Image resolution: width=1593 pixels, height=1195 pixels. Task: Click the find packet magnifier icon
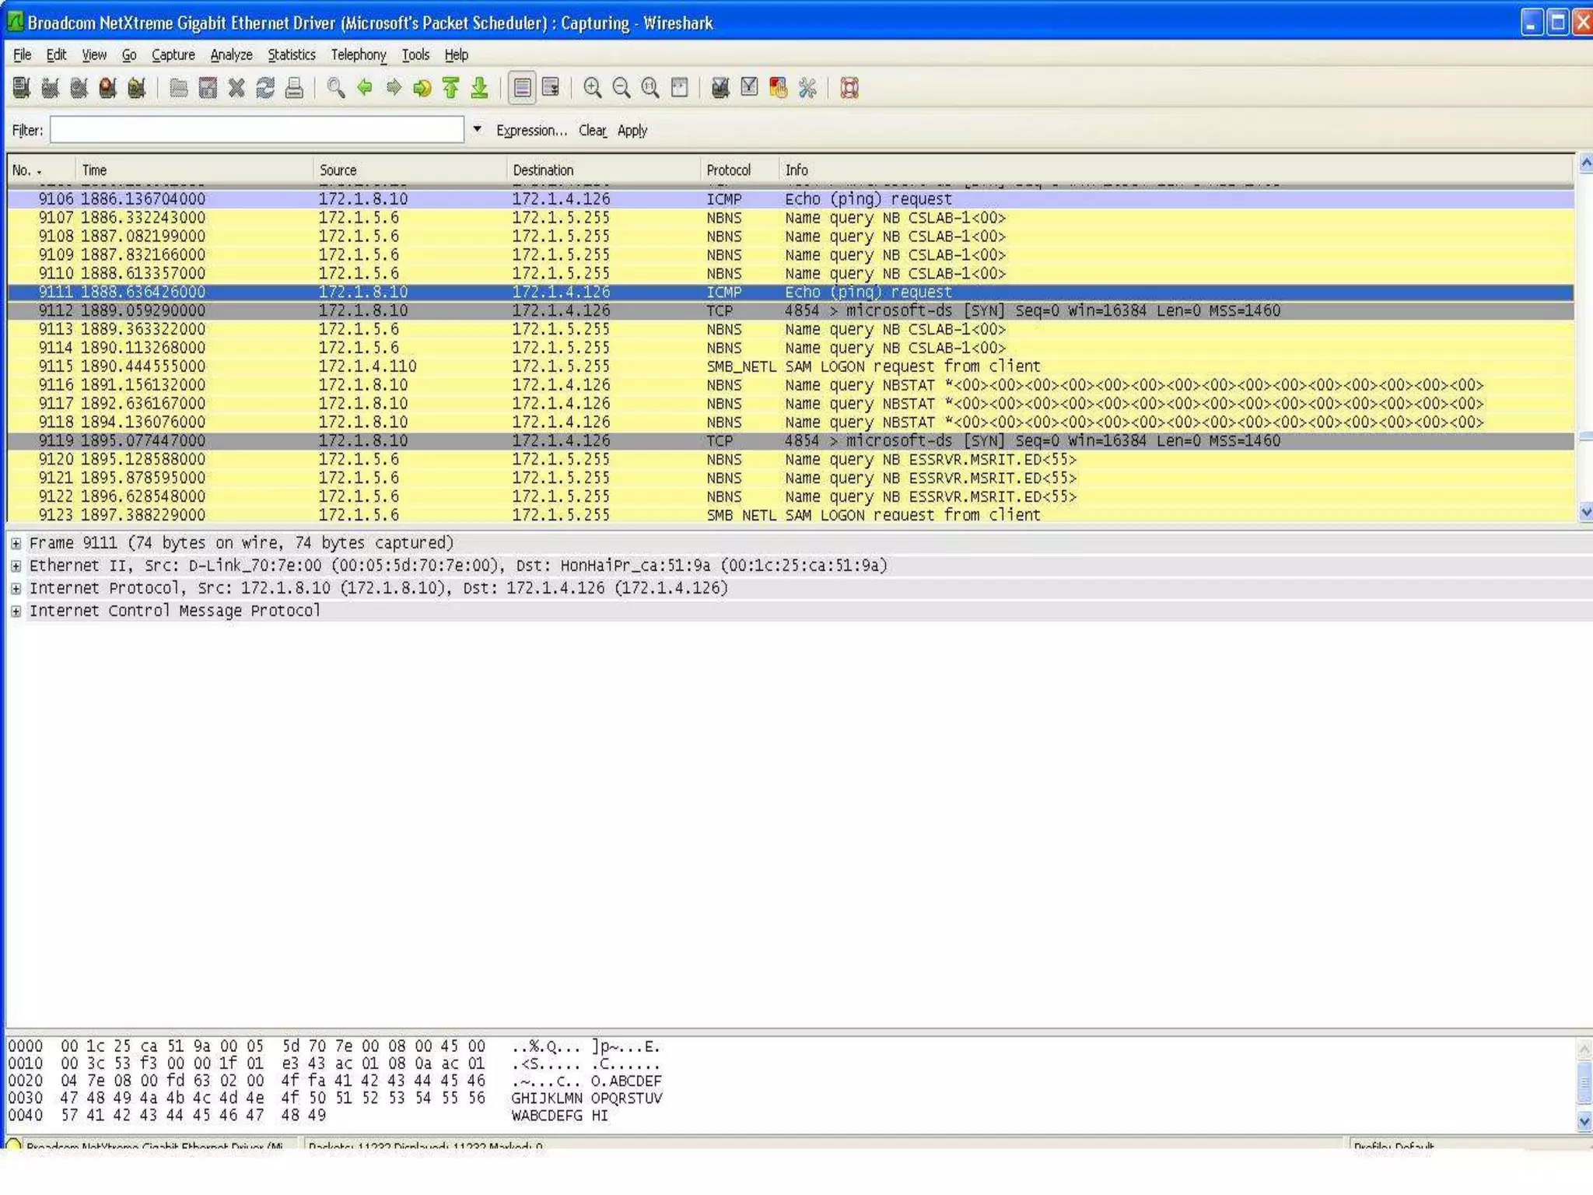336,88
